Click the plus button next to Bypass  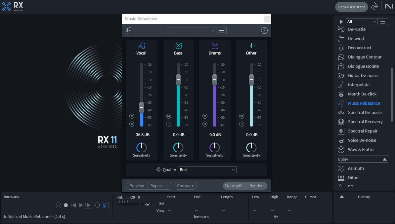169,186
